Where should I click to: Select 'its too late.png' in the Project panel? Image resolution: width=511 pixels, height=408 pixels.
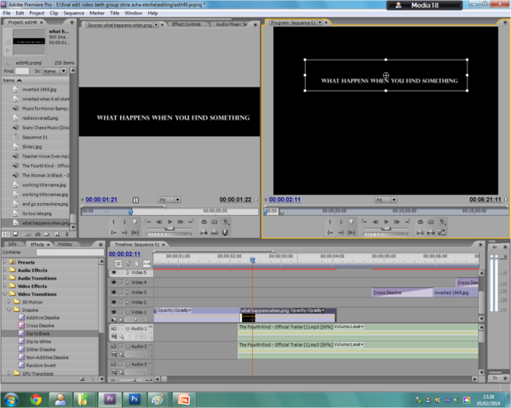tap(37, 213)
